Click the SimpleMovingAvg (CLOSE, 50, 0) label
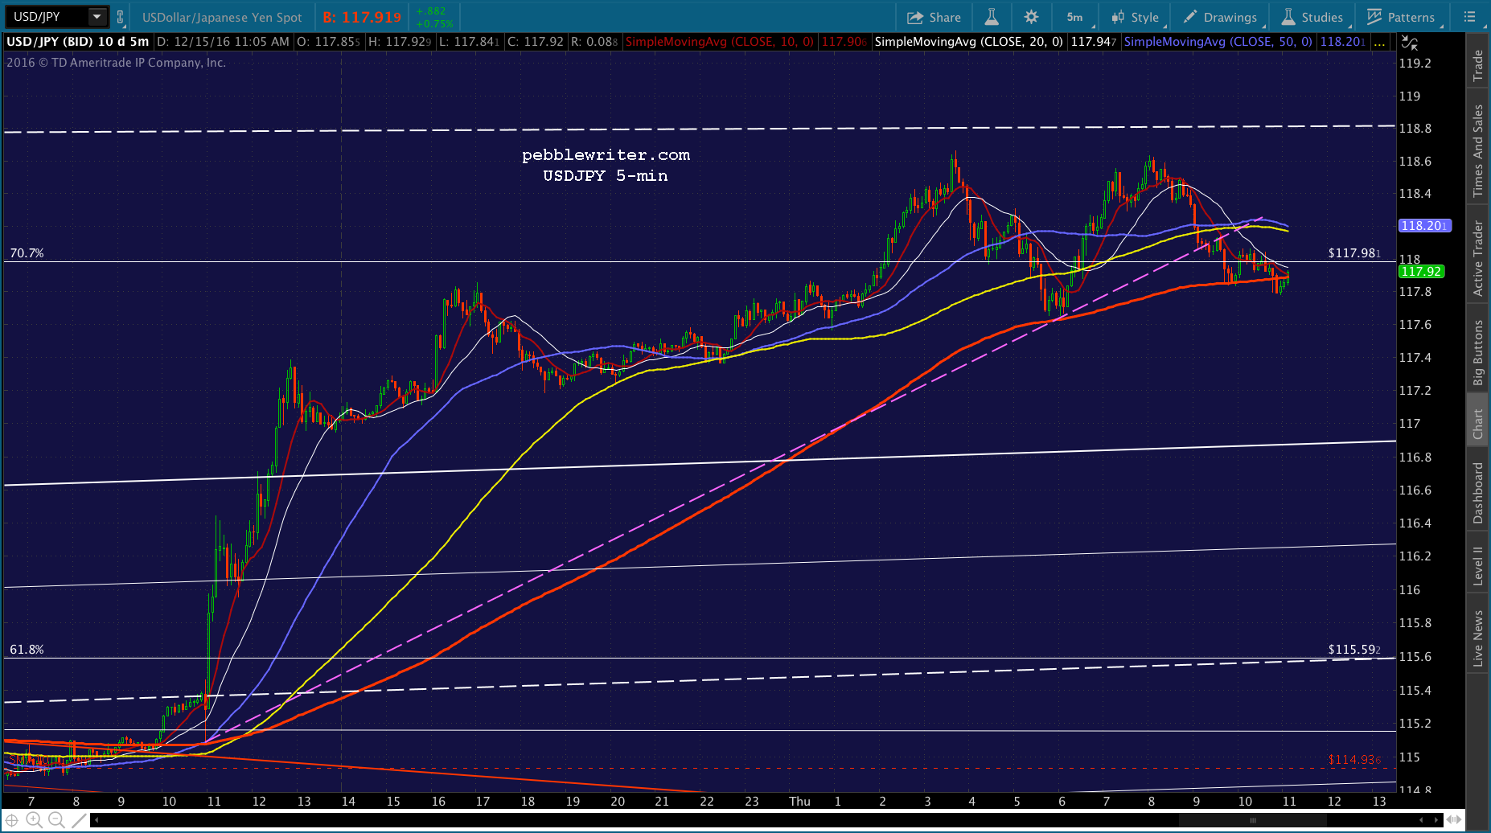The width and height of the screenshot is (1491, 833). (x=1218, y=42)
